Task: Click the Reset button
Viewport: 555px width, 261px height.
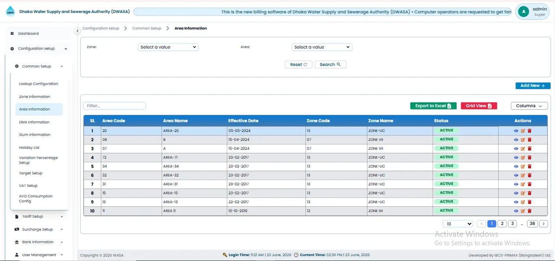Action: coord(299,64)
